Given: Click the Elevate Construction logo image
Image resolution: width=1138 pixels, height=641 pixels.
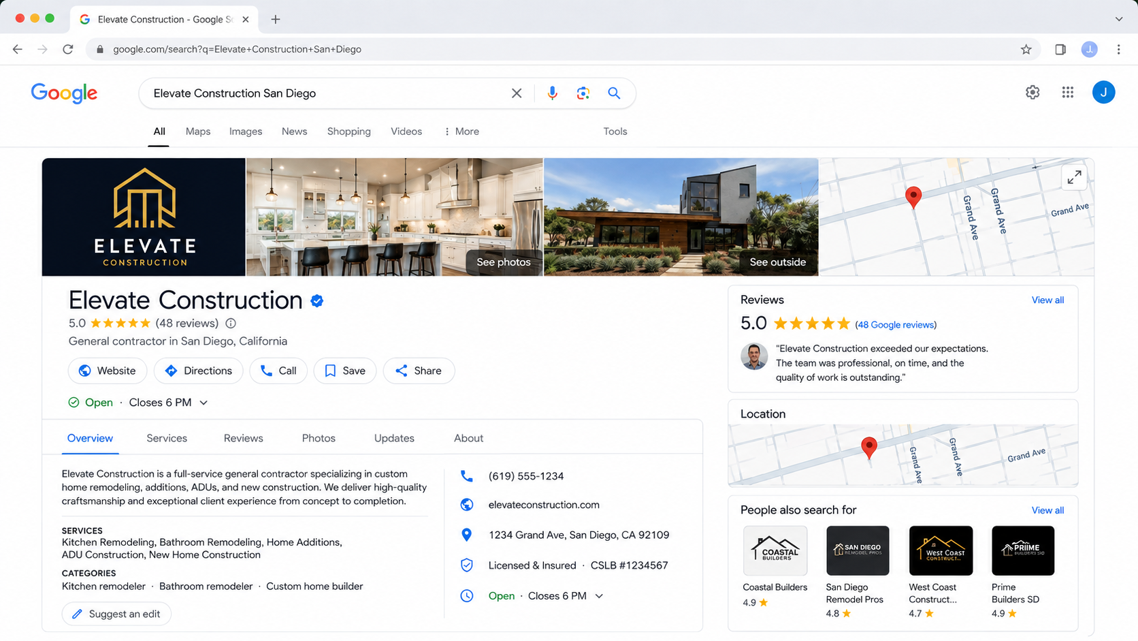Looking at the screenshot, I should (x=144, y=217).
